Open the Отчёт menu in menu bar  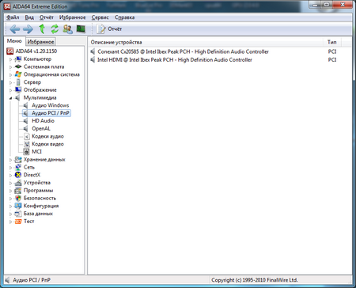point(47,17)
